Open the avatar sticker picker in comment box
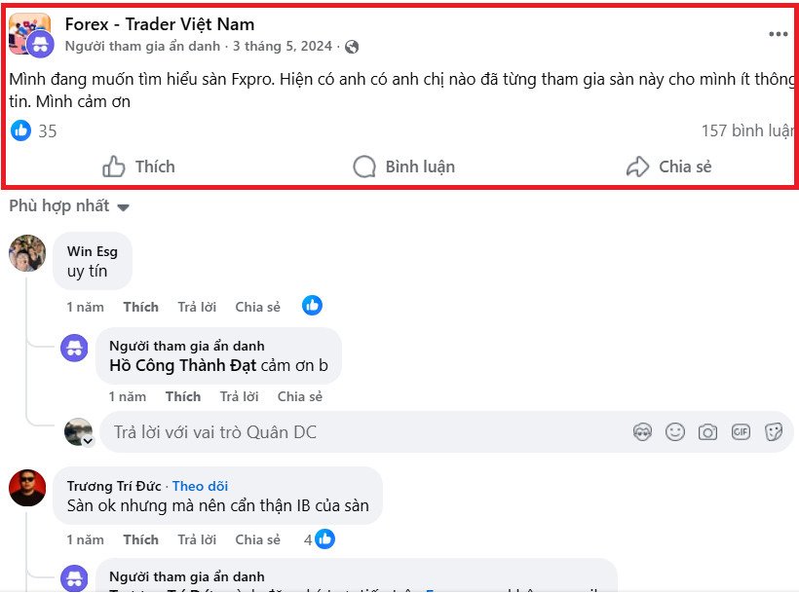 pyautogui.click(x=643, y=431)
